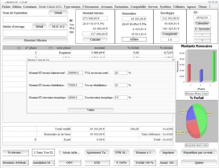Image resolution: width=219 pixels, height=168 pixels.
Task: Click the Montant HT travaux réhabilitation field
Action: [x=75, y=85]
